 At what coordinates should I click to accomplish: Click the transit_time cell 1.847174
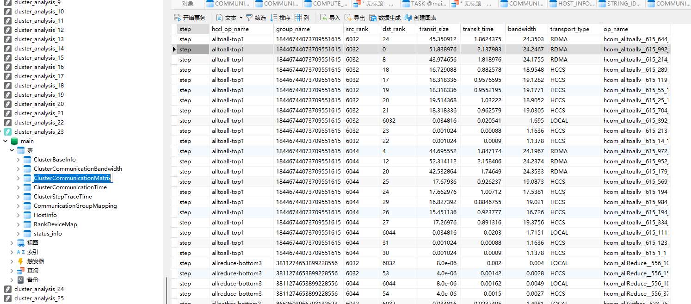[482, 151]
